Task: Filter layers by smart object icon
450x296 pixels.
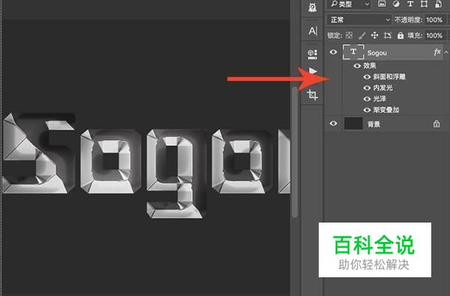Action: point(438,4)
